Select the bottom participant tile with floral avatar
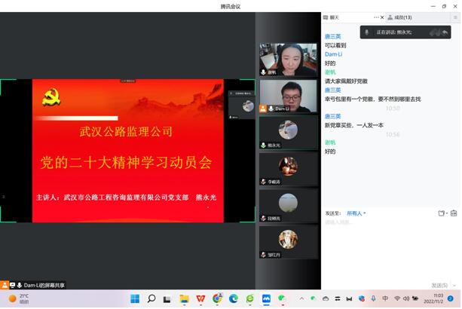The width and height of the screenshot is (462, 309). (x=288, y=243)
